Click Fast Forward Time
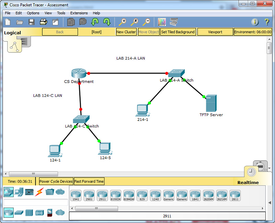Image resolution: width=275 pixels, height=223 pixels. click(x=89, y=181)
